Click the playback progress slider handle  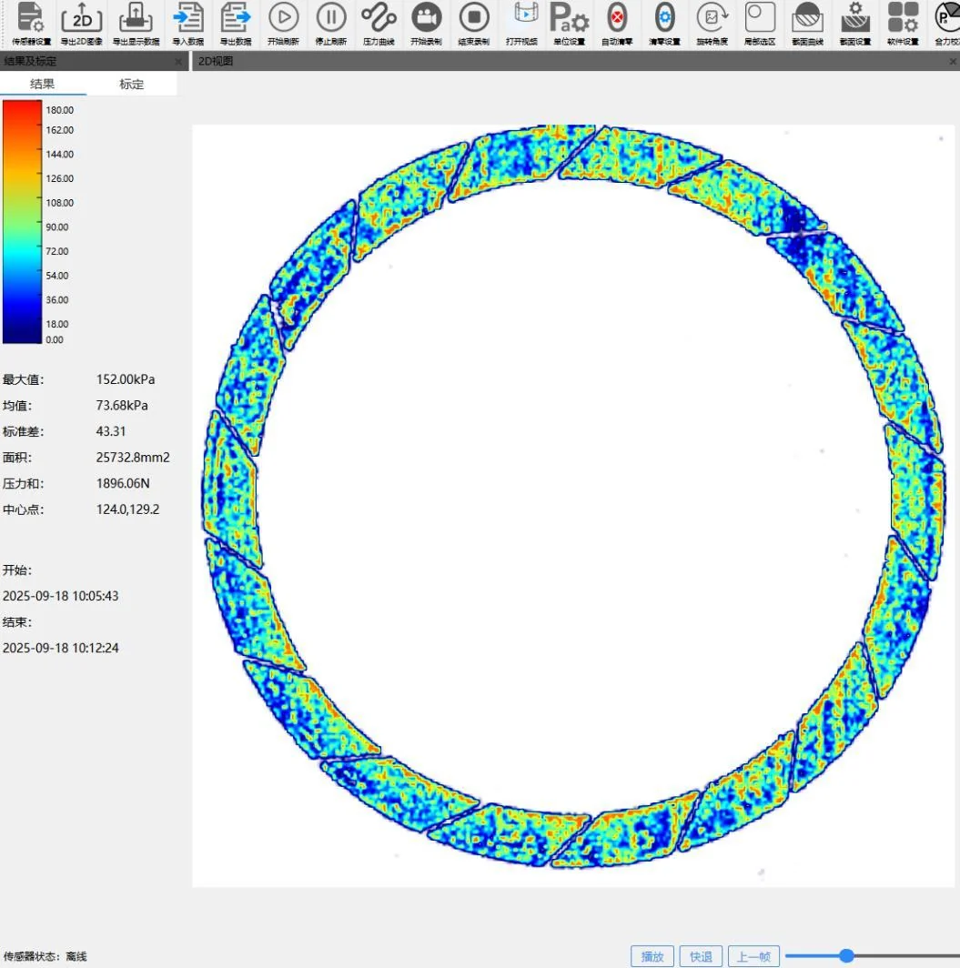point(847,955)
